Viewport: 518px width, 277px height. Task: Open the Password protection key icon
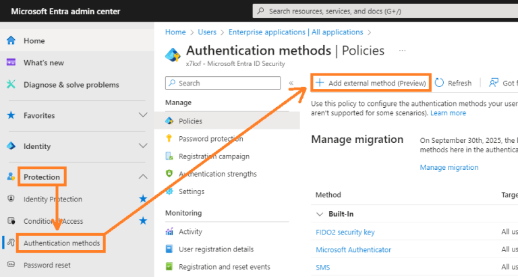pyautogui.click(x=169, y=139)
